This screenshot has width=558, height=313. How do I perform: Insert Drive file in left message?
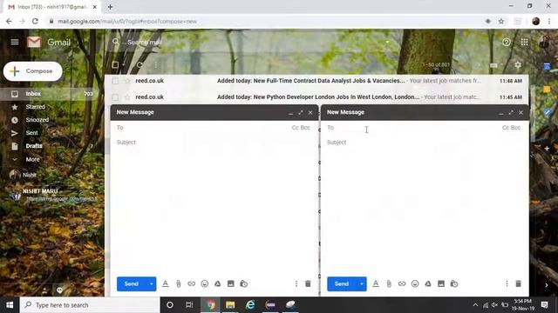tap(217, 284)
